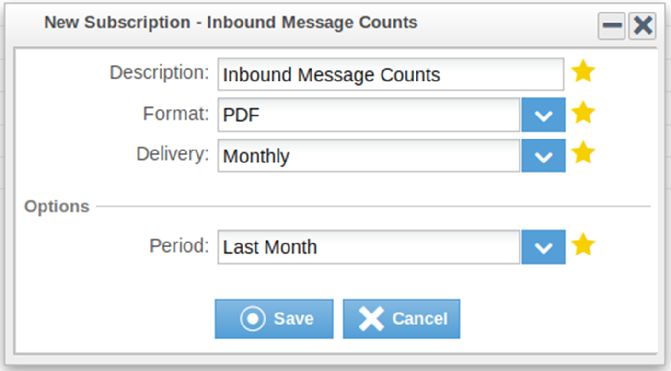The image size is (671, 371).
Task: Click the Description text field
Action: 390,74
